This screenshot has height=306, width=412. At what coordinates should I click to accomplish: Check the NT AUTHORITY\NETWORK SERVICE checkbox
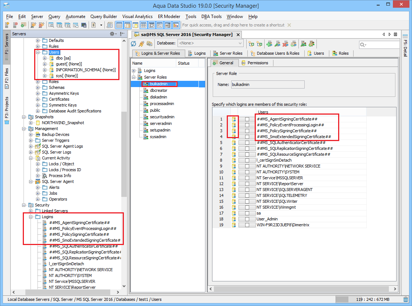247,166
